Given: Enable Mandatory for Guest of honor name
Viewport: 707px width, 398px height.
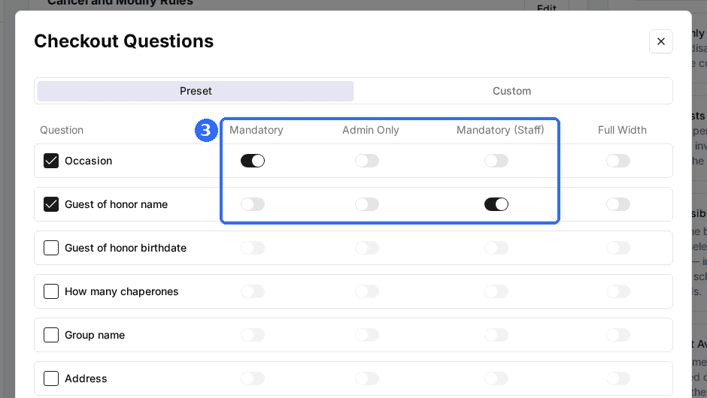Looking at the screenshot, I should pyautogui.click(x=253, y=204).
